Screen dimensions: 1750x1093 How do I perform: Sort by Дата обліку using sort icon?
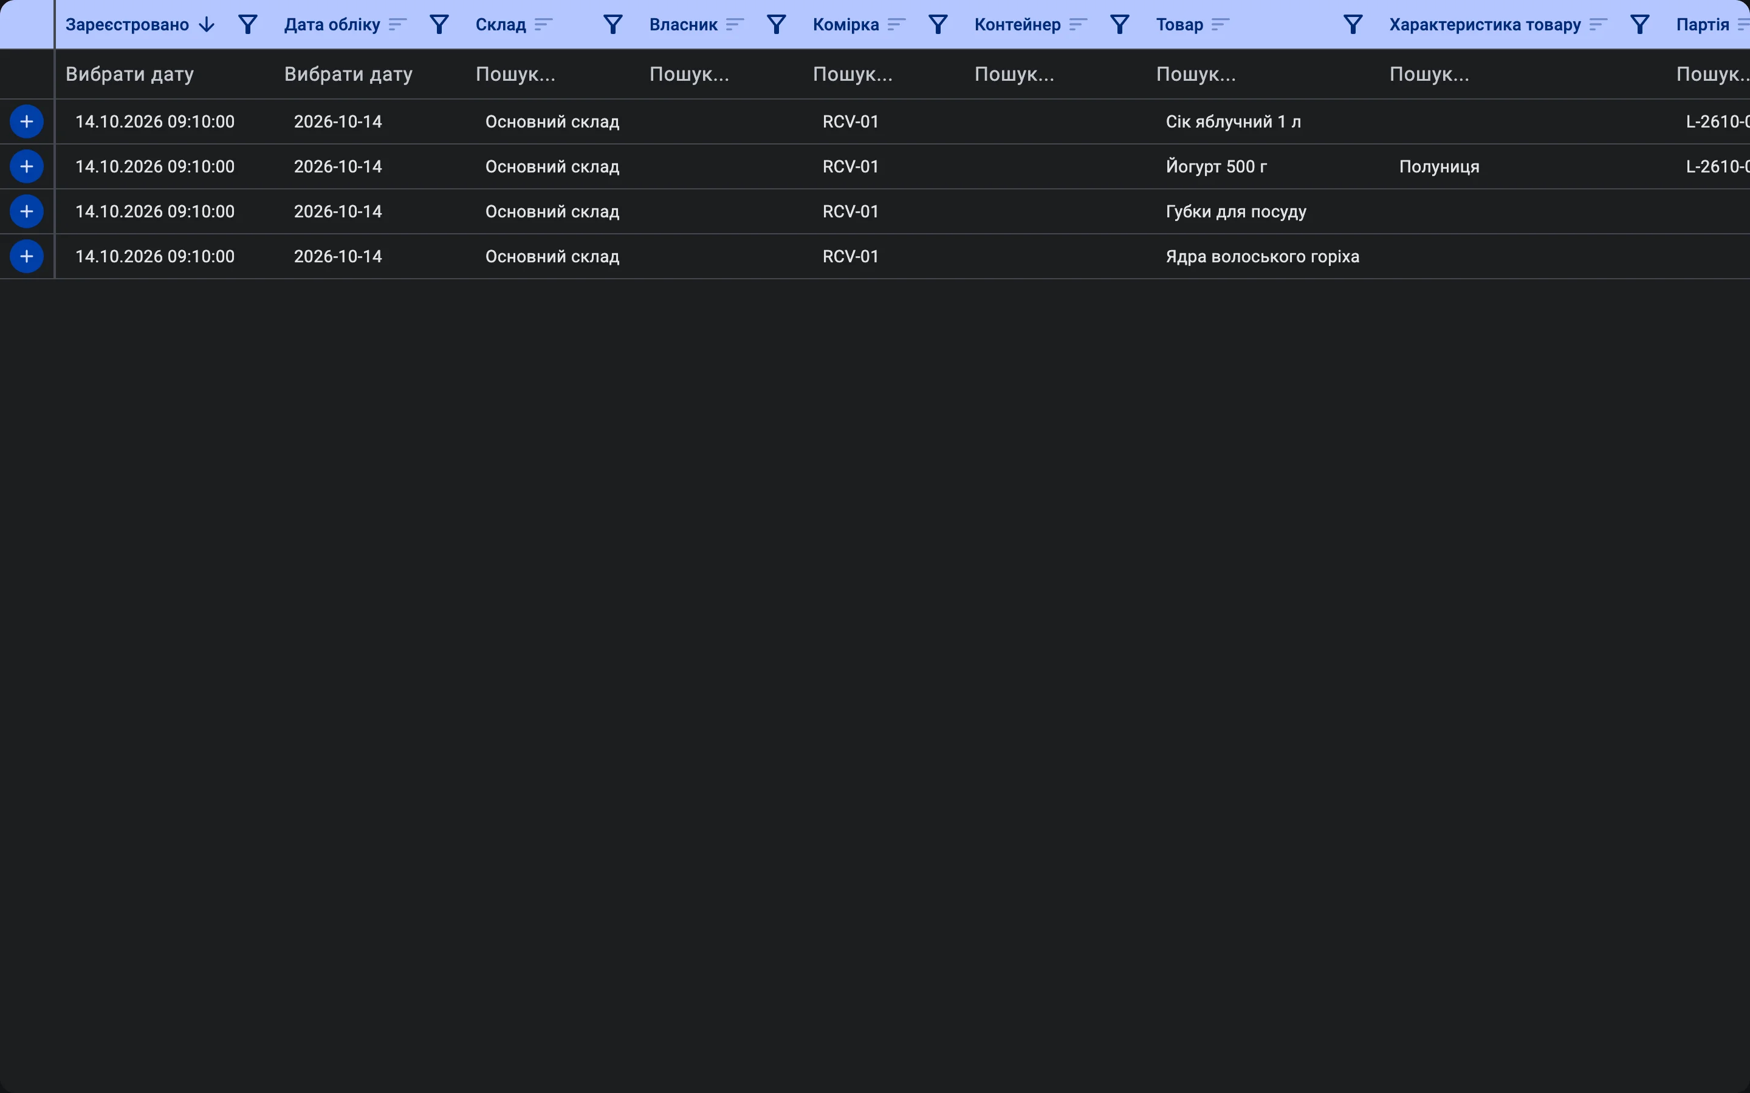[398, 24]
